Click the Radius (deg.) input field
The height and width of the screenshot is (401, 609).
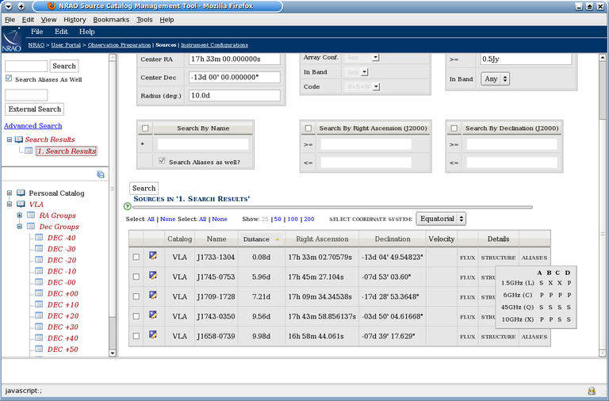pyautogui.click(x=235, y=95)
